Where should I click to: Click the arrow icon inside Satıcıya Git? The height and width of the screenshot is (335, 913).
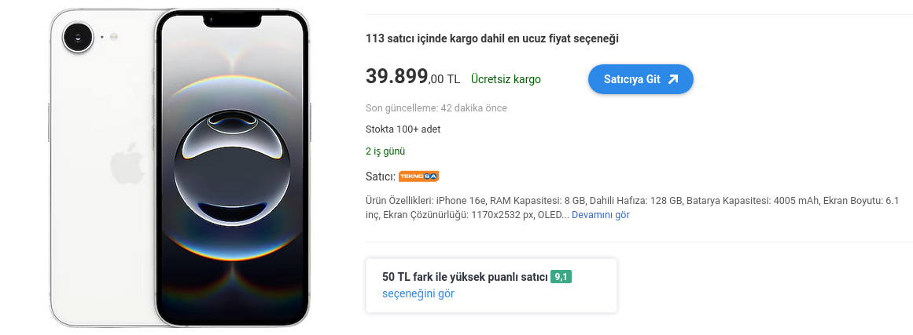point(673,79)
